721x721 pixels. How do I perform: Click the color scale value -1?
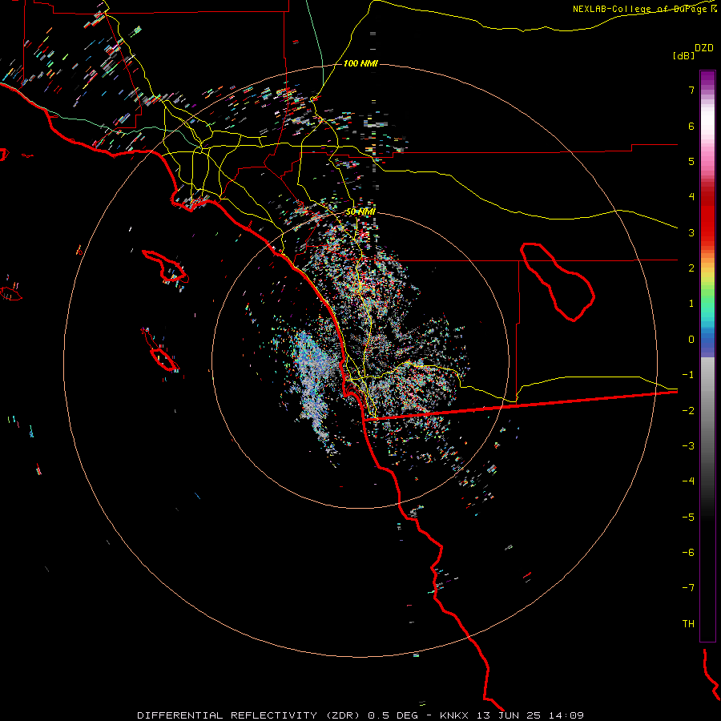[x=688, y=375]
